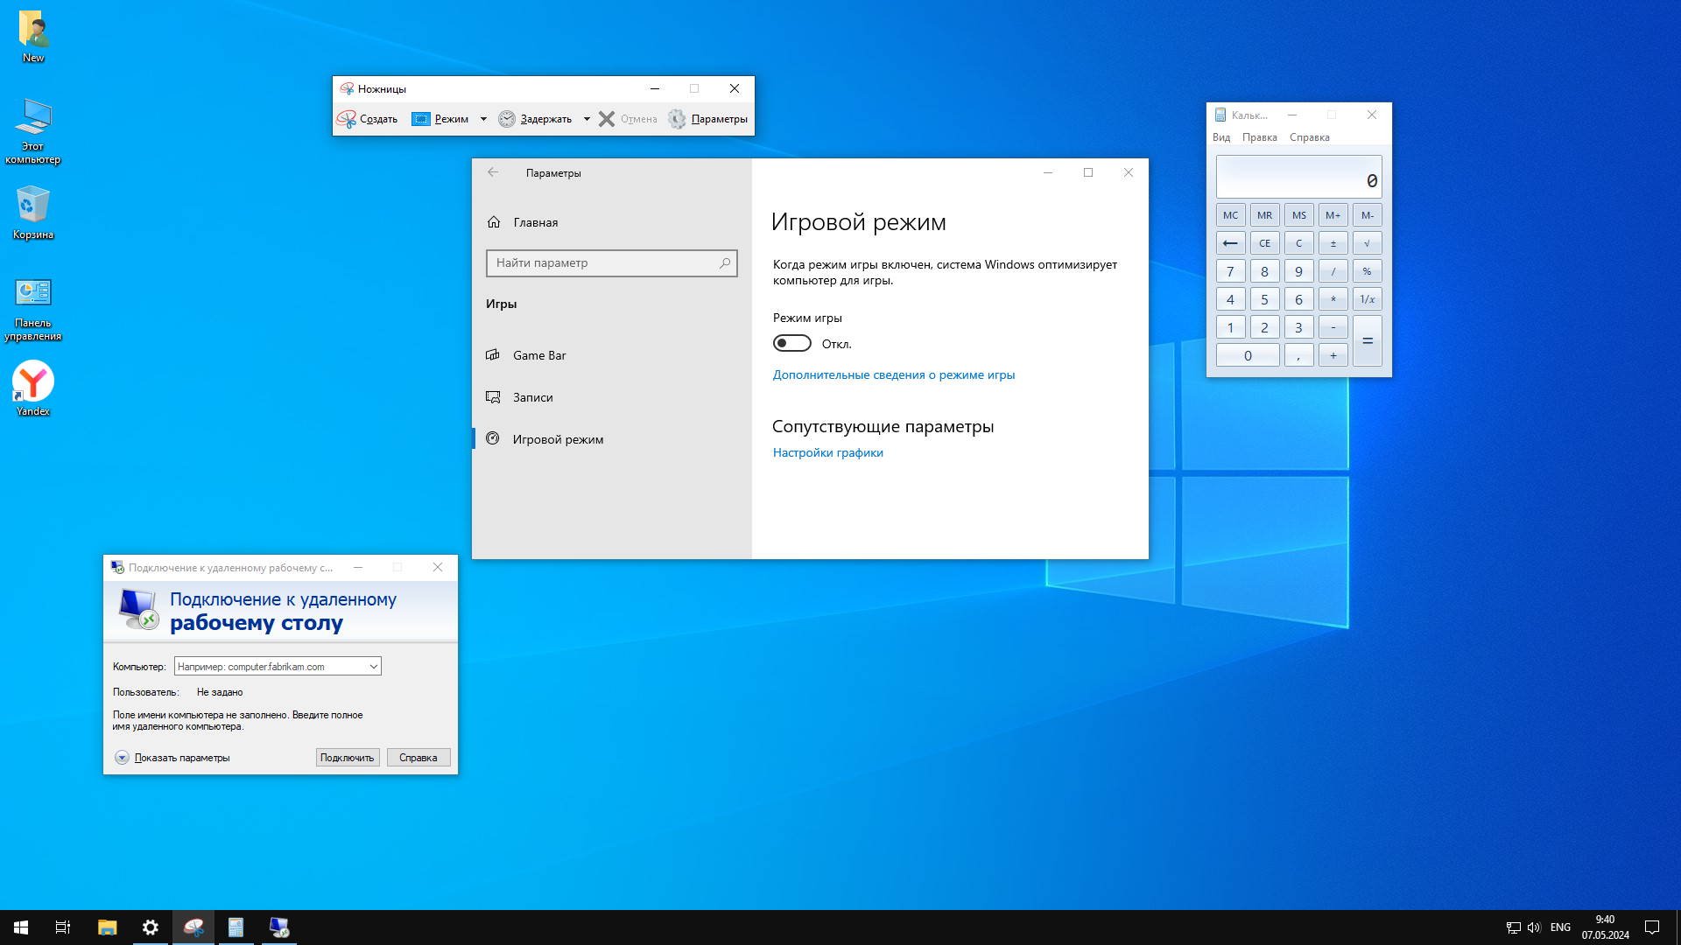
Task: Open File Explorer from the taskbar
Action: pos(107,927)
